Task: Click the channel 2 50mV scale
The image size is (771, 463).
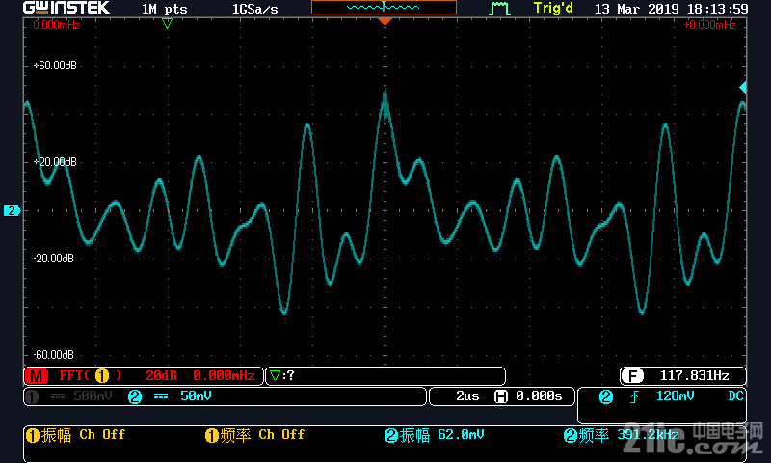Action: click(x=196, y=396)
